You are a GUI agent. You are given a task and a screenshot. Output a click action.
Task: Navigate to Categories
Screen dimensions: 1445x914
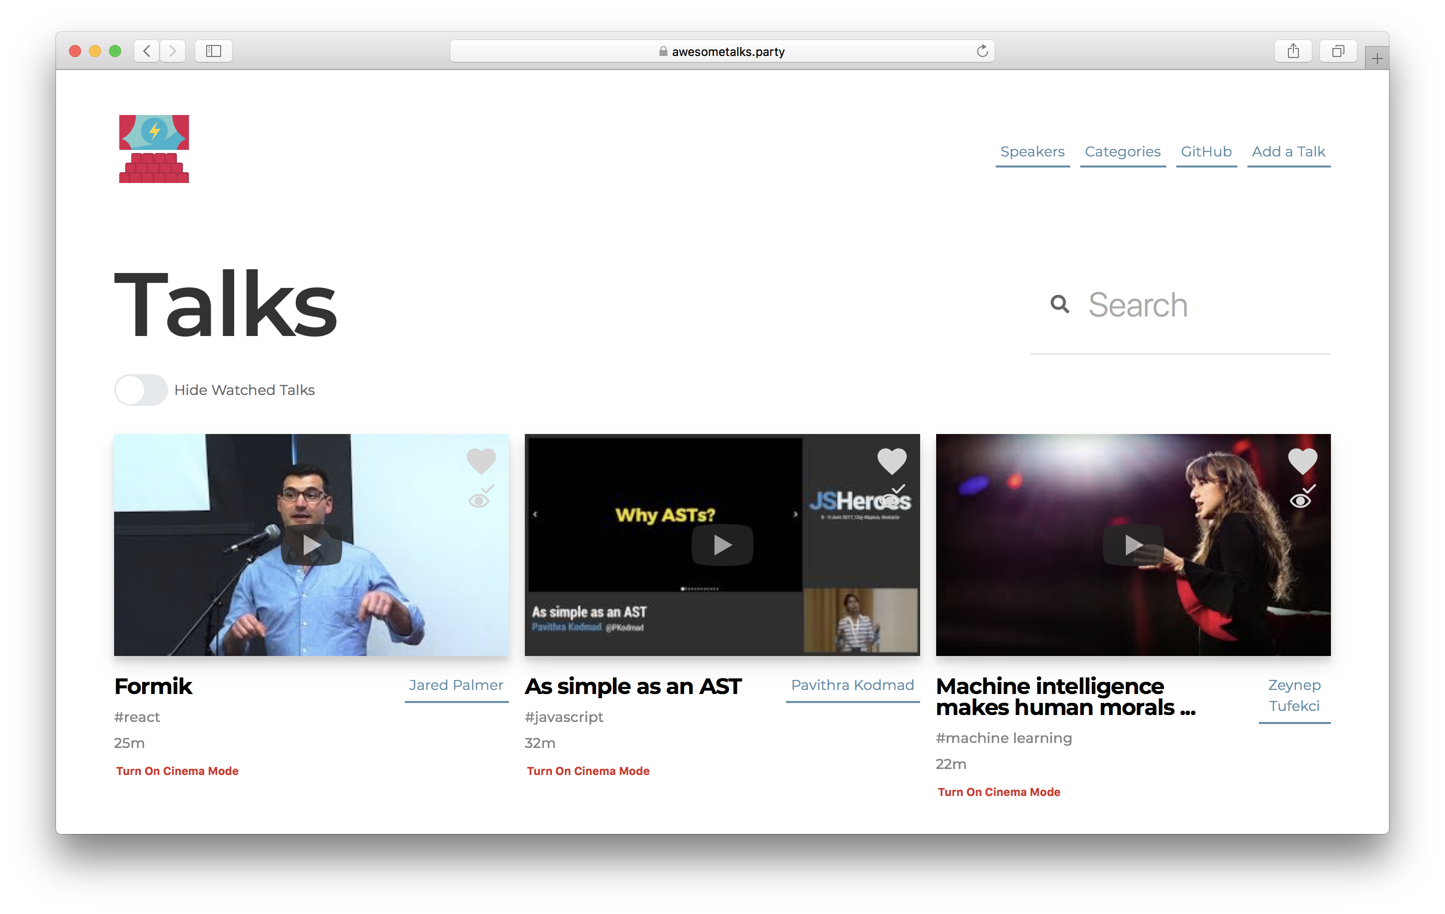tap(1122, 151)
